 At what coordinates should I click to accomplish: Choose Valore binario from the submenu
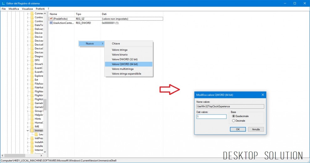tap(129, 55)
